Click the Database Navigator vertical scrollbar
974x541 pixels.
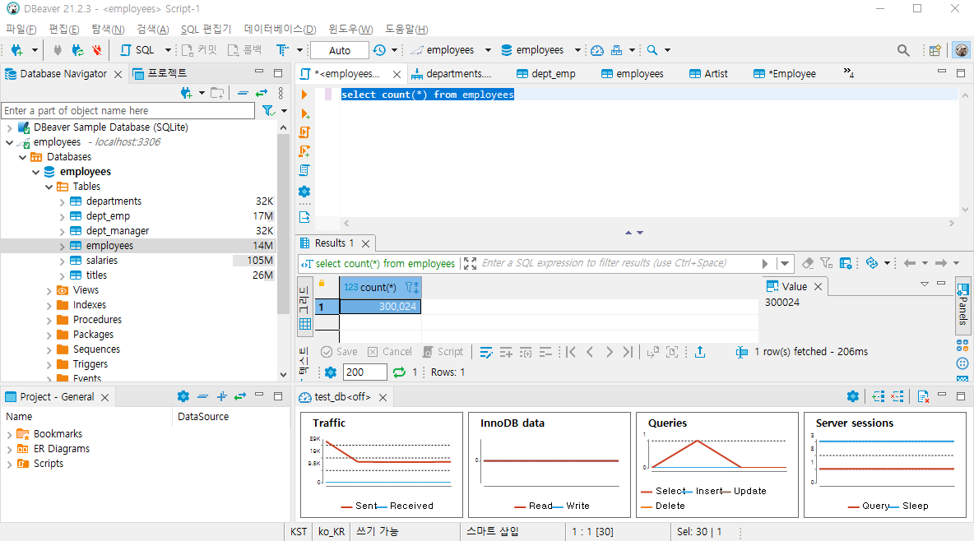click(283, 224)
